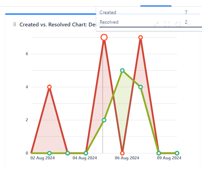Click the green resolved point at value 2
The width and height of the screenshot is (202, 170).
click(x=104, y=120)
